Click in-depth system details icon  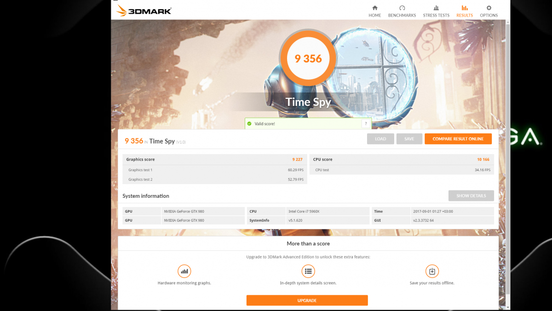[x=308, y=271]
